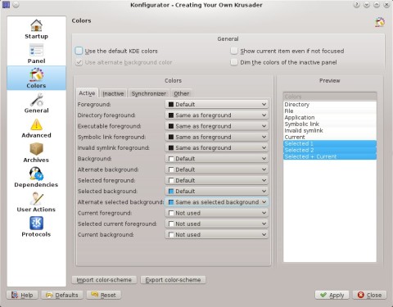Image resolution: width=393 pixels, height=307 pixels.
Task: Click the Krusader window menu icon
Action: (6, 5)
